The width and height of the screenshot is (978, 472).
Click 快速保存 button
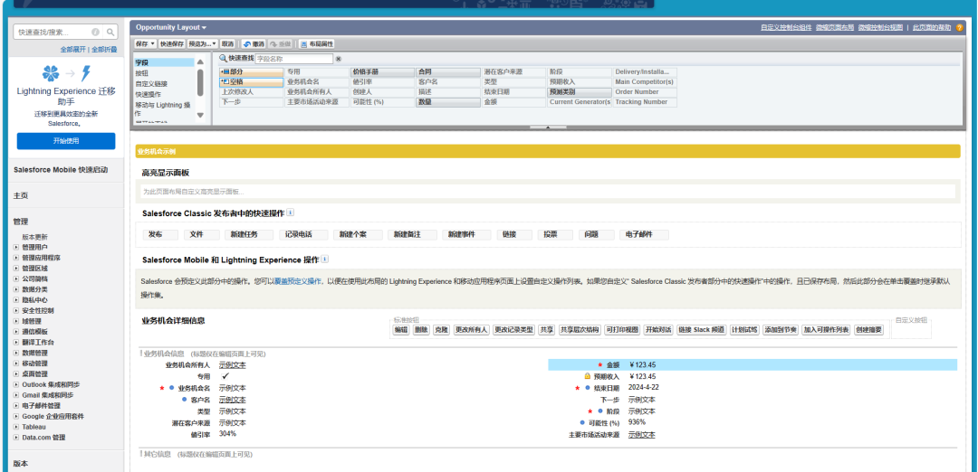171,44
